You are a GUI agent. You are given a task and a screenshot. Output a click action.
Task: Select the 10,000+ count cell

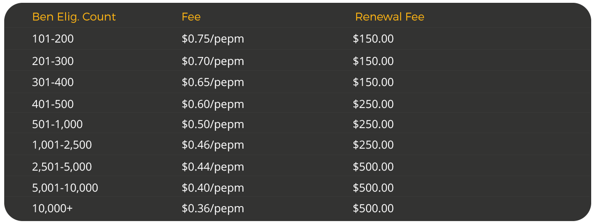point(52,208)
